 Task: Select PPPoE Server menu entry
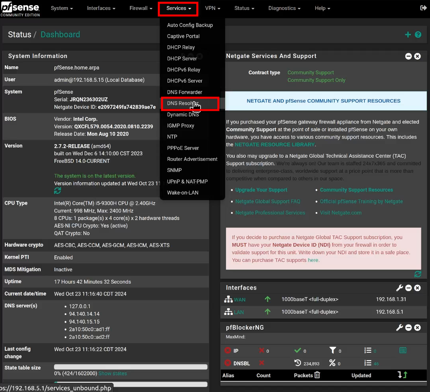[183, 148]
